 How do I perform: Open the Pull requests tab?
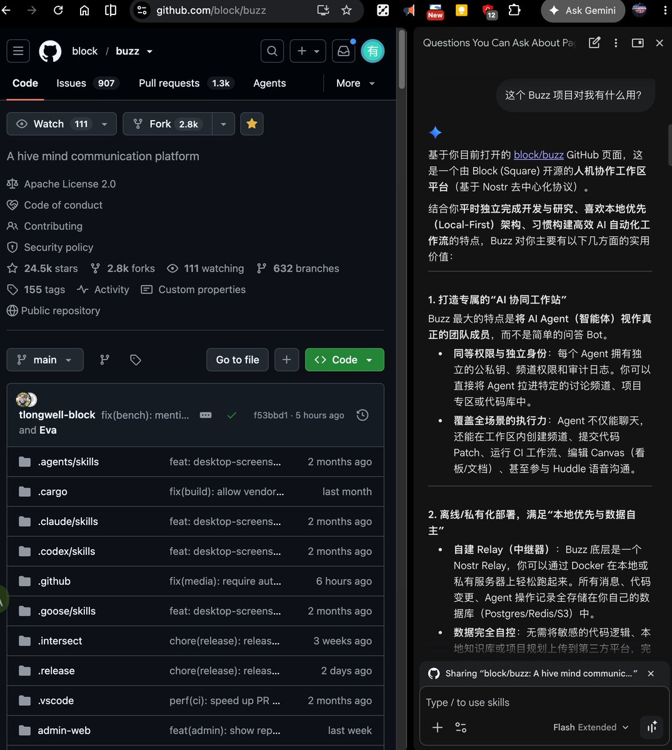[x=186, y=83]
